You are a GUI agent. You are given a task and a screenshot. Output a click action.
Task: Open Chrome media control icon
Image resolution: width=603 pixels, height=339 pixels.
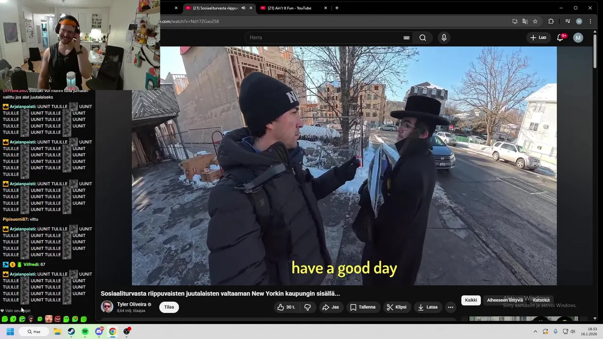(x=568, y=21)
